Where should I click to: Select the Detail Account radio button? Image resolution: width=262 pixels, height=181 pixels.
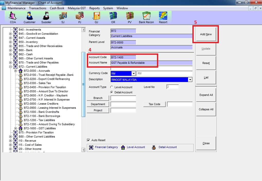[112, 92]
